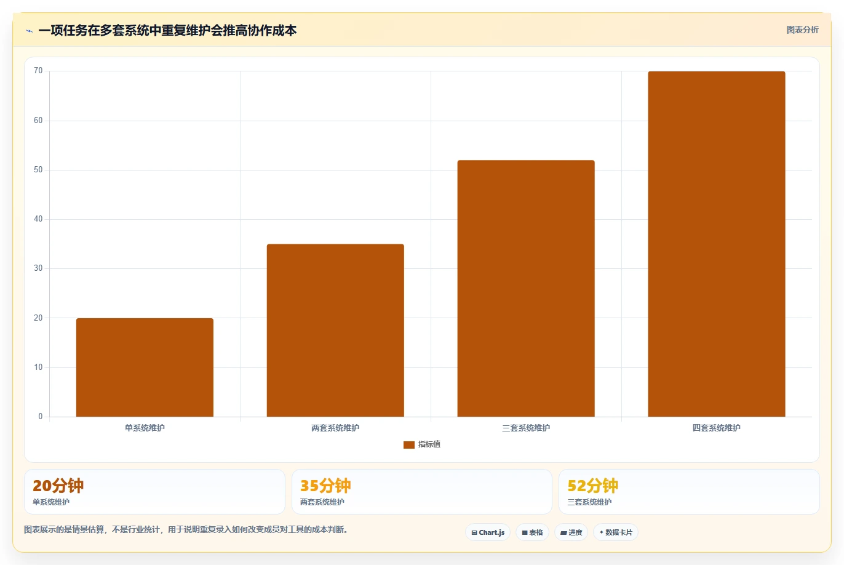Click the bar for 两套系统维护
Viewport: 844px width, 565px height.
(x=335, y=331)
